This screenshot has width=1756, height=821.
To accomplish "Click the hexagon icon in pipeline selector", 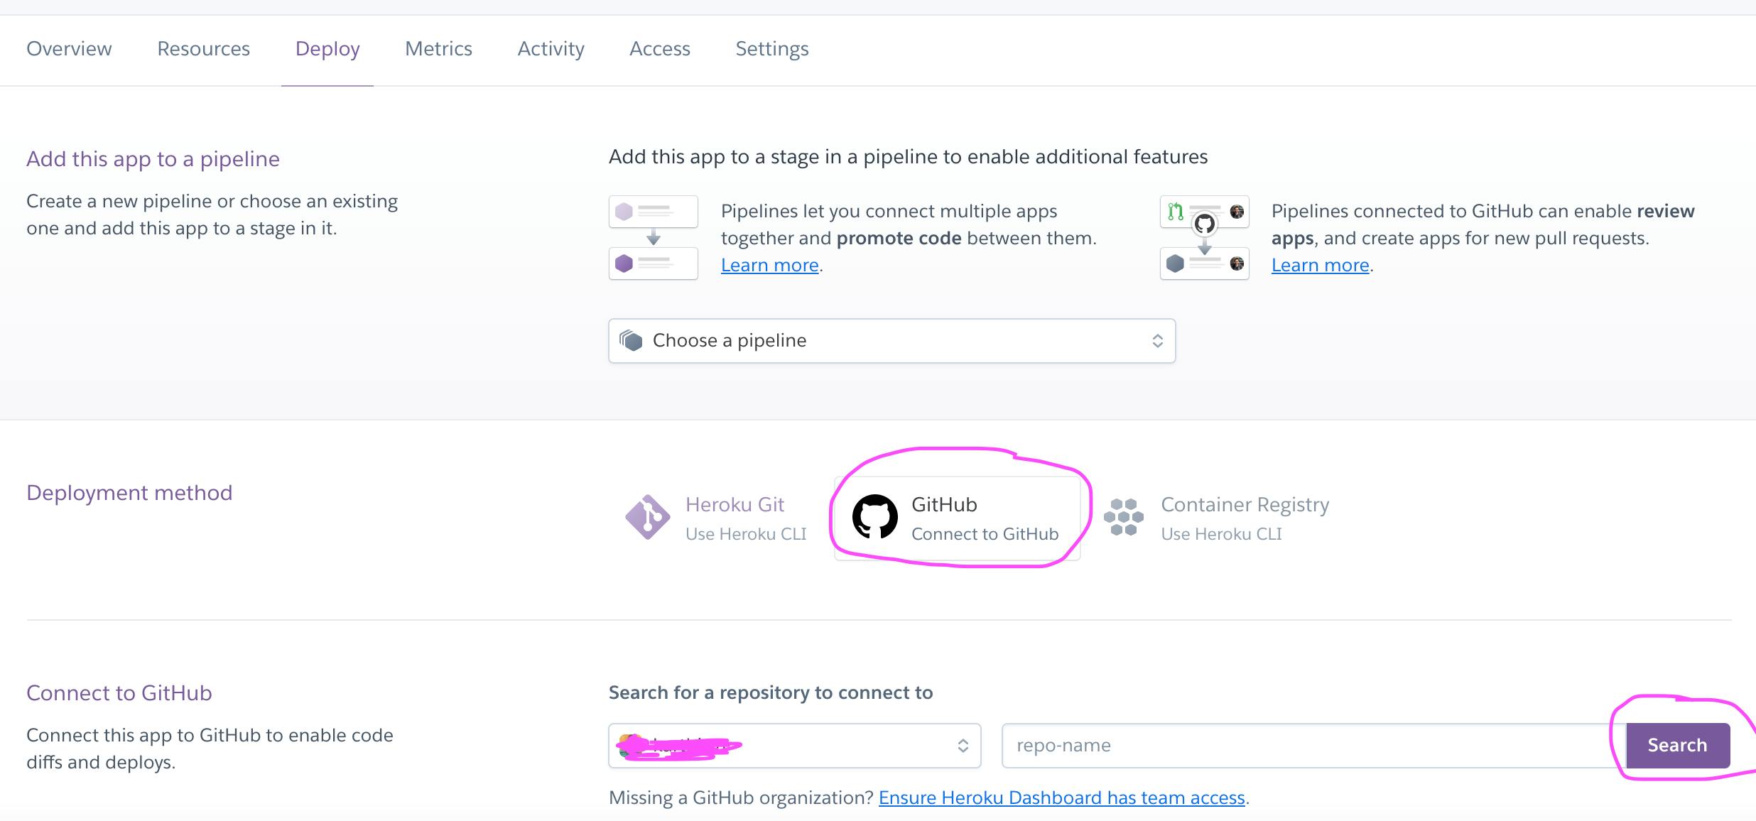I will (631, 341).
